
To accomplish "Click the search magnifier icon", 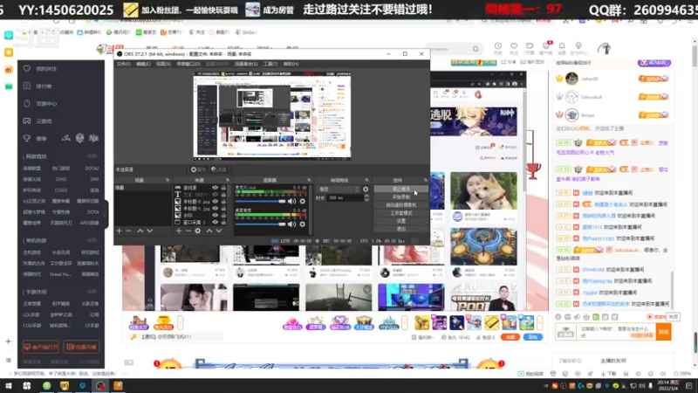I will pos(476,49).
